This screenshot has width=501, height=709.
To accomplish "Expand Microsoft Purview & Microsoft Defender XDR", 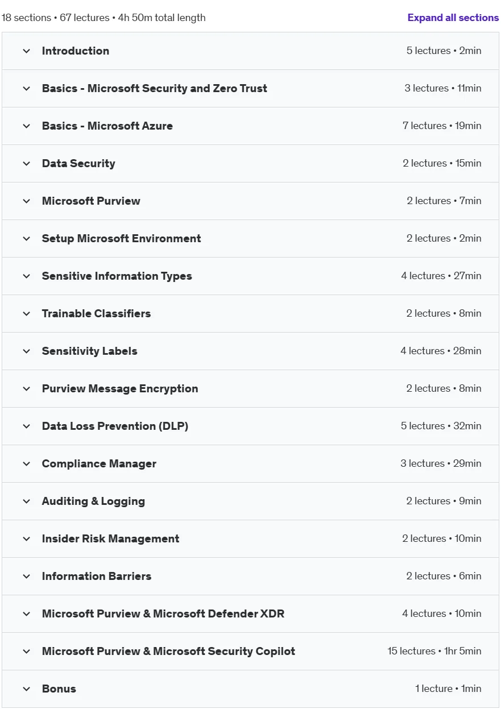I will [x=251, y=614].
